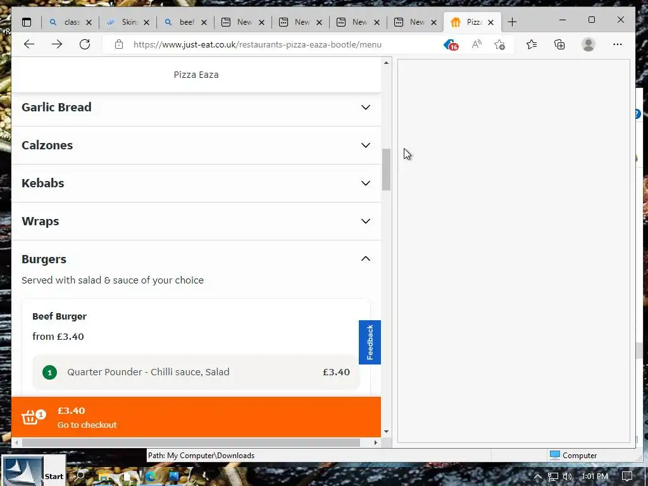Viewport: 648px width, 486px height.
Task: Click the horizontal scrollbar right arrow
Action: tap(376, 442)
